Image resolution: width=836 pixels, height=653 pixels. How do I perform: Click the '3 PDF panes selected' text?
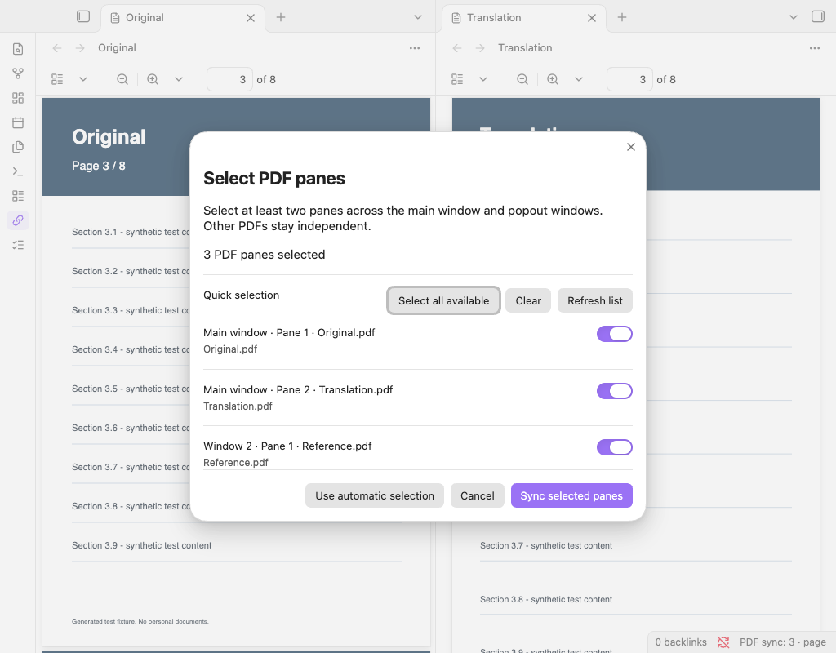(264, 255)
